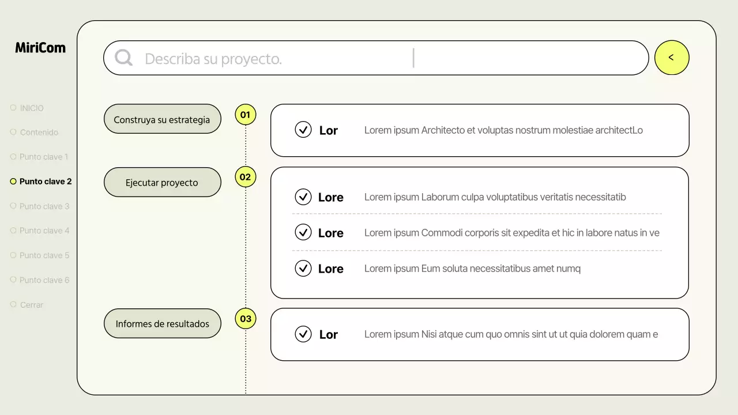This screenshot has height=415, width=738.
Task: Go to Contenido in sidebar
Action: [39, 132]
